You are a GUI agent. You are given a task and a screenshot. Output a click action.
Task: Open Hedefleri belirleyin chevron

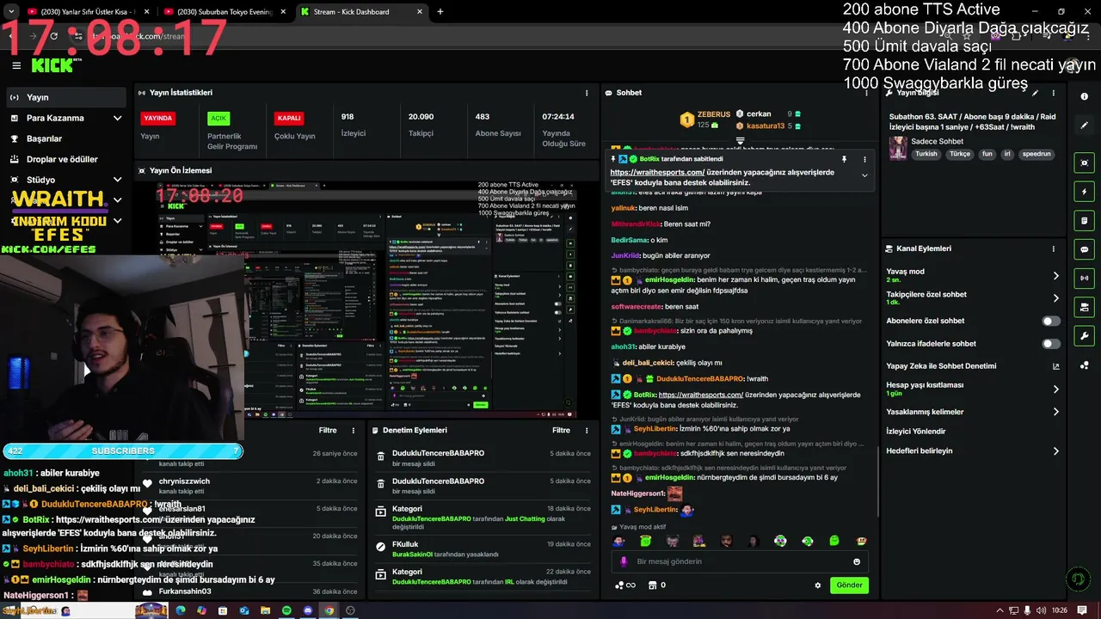[x=1056, y=450]
